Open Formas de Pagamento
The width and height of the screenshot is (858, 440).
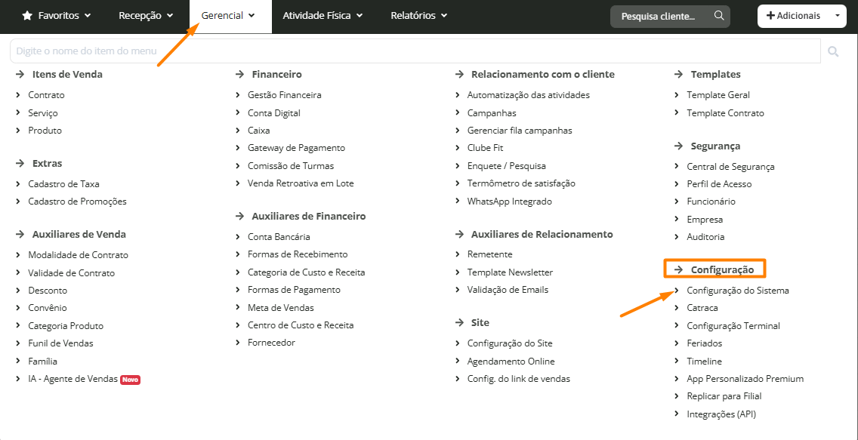[x=294, y=291]
